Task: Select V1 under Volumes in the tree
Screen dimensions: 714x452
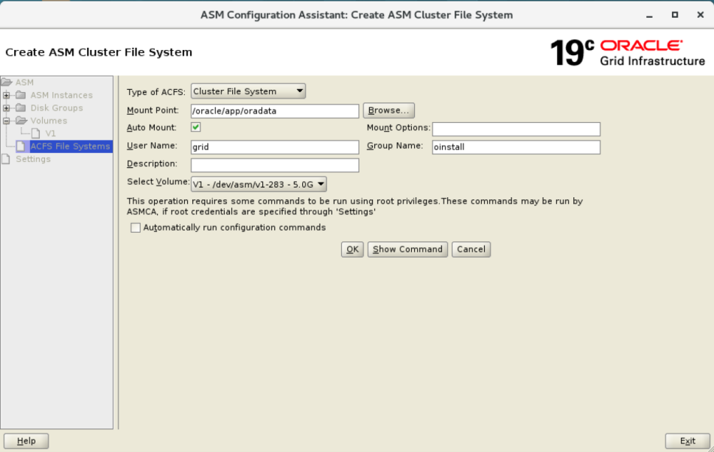Action: pyautogui.click(x=50, y=133)
